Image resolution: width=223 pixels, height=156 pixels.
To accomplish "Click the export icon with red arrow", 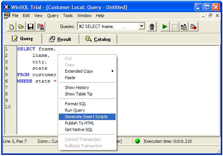I will coord(193,27).
